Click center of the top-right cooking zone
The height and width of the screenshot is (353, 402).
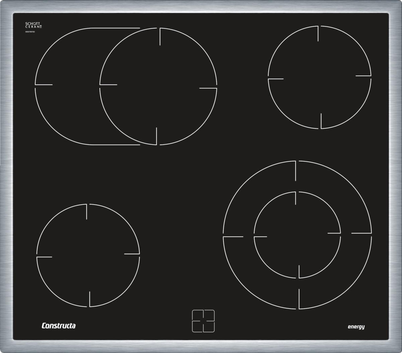point(320,77)
